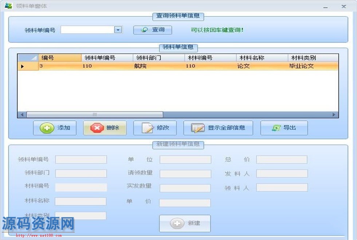Minimize the 领料单窗体 window
The width and height of the screenshot is (357, 240).
click(325, 7)
